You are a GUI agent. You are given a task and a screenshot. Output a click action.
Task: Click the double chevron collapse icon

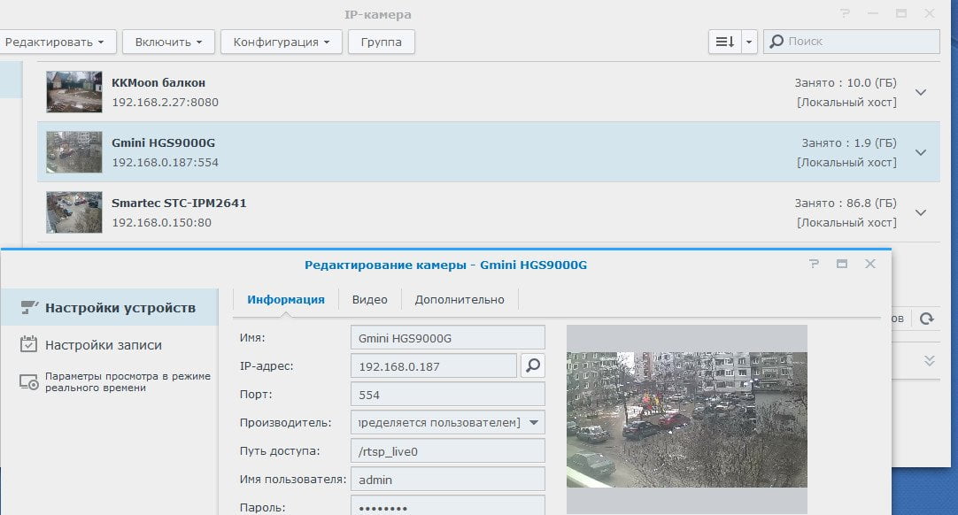click(930, 360)
